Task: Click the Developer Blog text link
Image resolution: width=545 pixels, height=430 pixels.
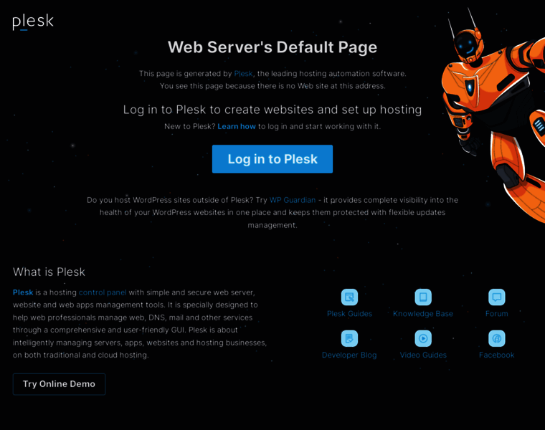Action: [349, 355]
